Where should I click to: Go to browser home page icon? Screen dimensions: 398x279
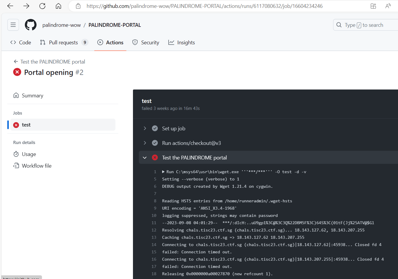(x=58, y=6)
